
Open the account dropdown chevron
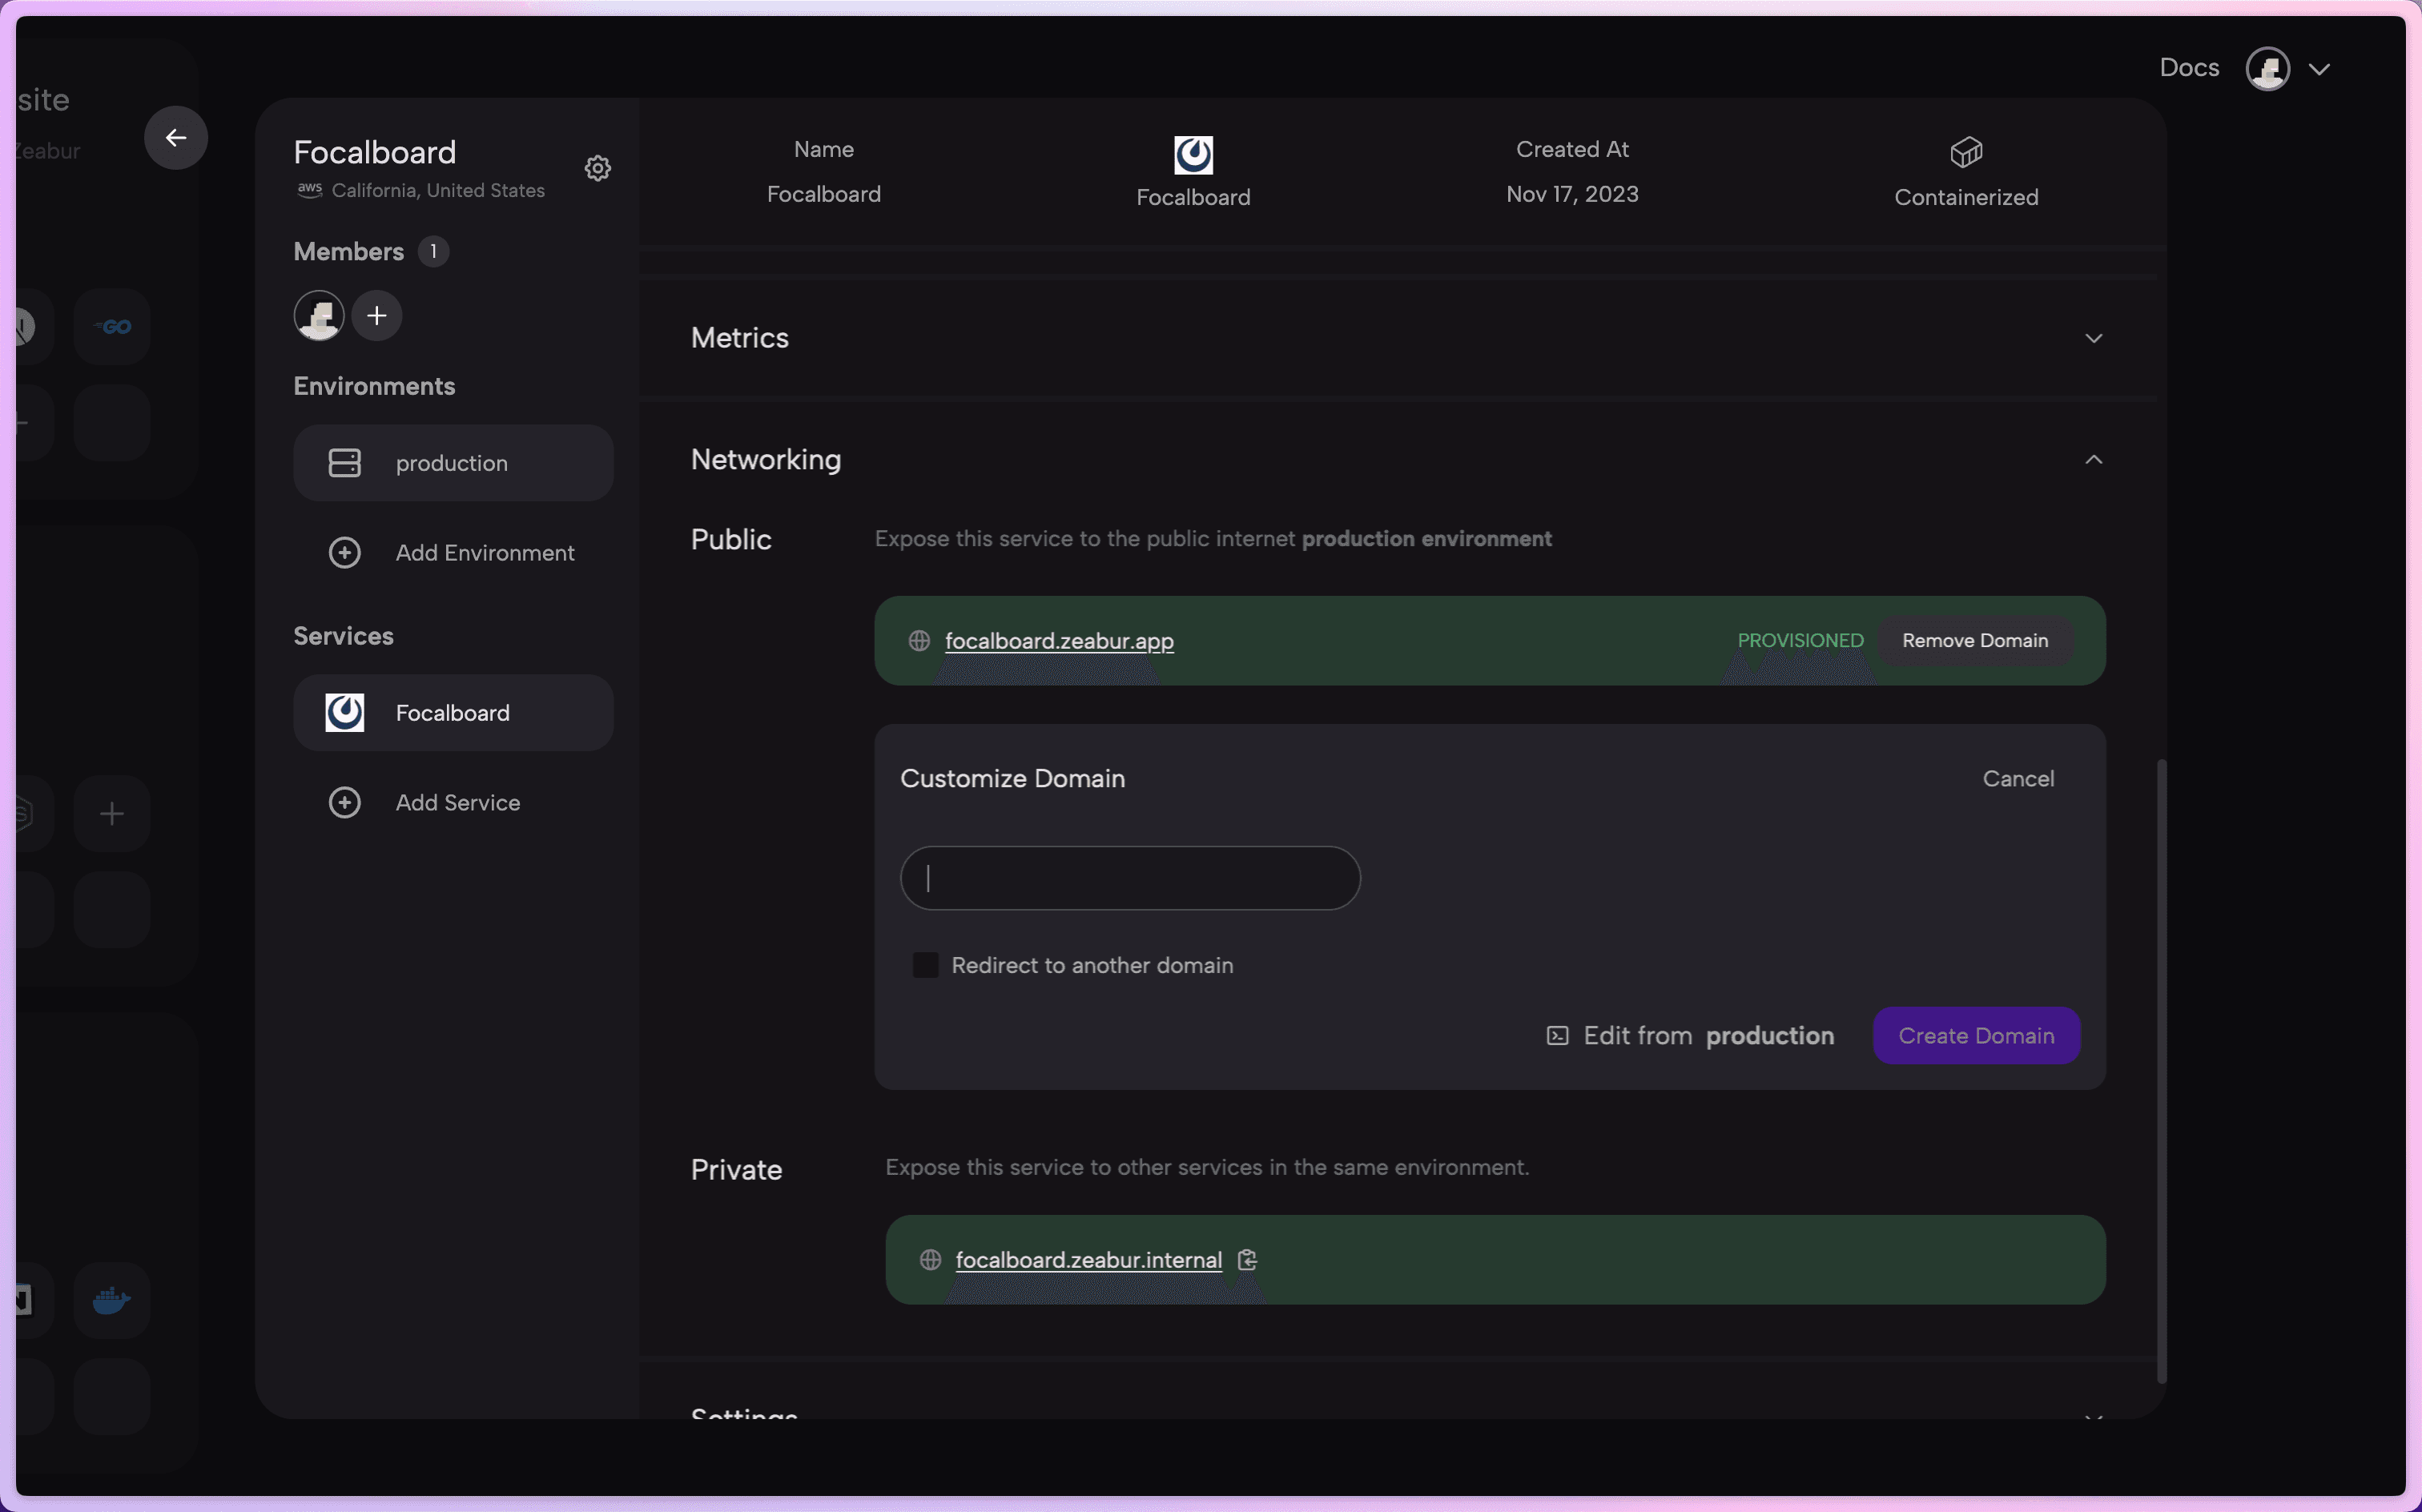pos(2318,69)
